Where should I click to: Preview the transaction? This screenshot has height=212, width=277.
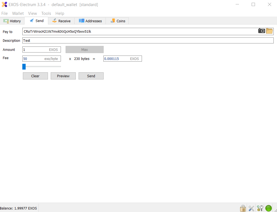(x=63, y=76)
